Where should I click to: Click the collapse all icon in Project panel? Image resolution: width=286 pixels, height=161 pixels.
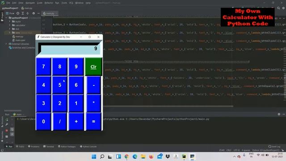pos(28,13)
